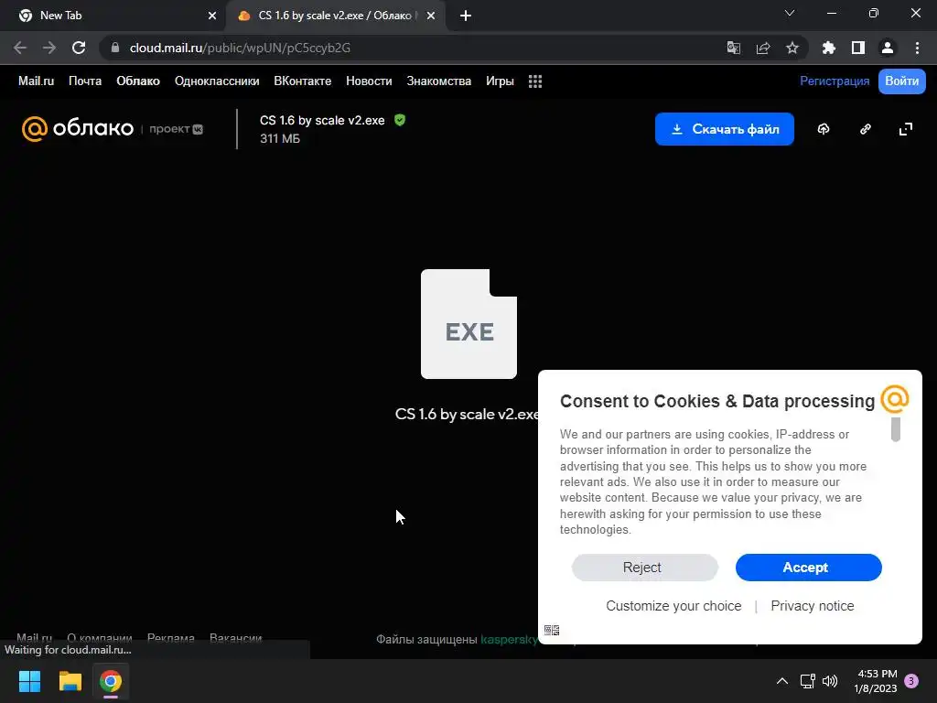Click the fullscreen expand icon
This screenshot has width=937, height=703.
tap(906, 129)
